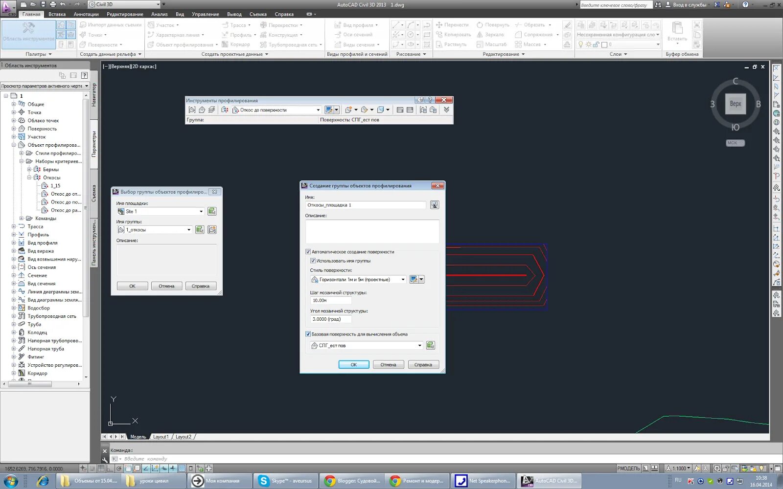Image resolution: width=783 pixels, height=489 pixels.
Task: Click the grading editor table icon in toolbar
Action: pyautogui.click(x=400, y=110)
